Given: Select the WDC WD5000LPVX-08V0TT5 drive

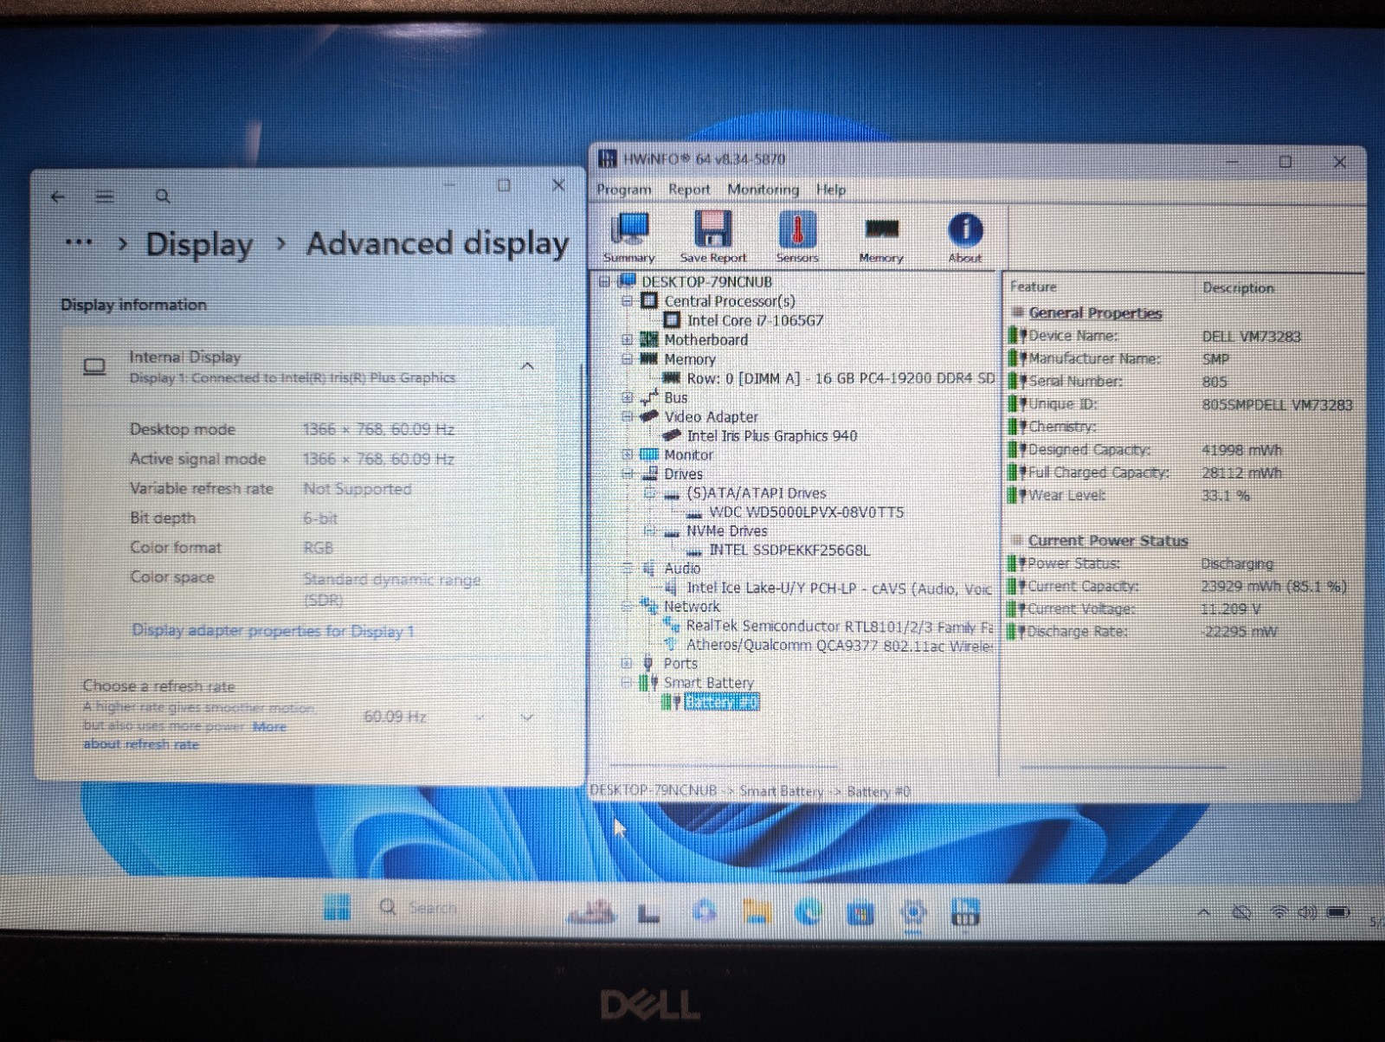Looking at the screenshot, I should point(806,511).
